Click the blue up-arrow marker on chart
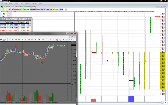 41,62
